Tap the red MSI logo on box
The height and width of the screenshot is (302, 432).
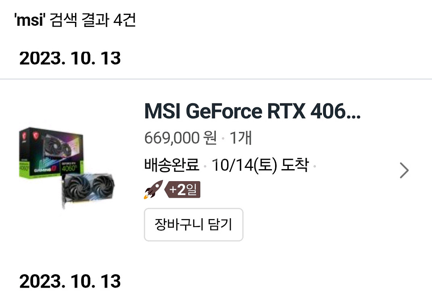[36, 135]
